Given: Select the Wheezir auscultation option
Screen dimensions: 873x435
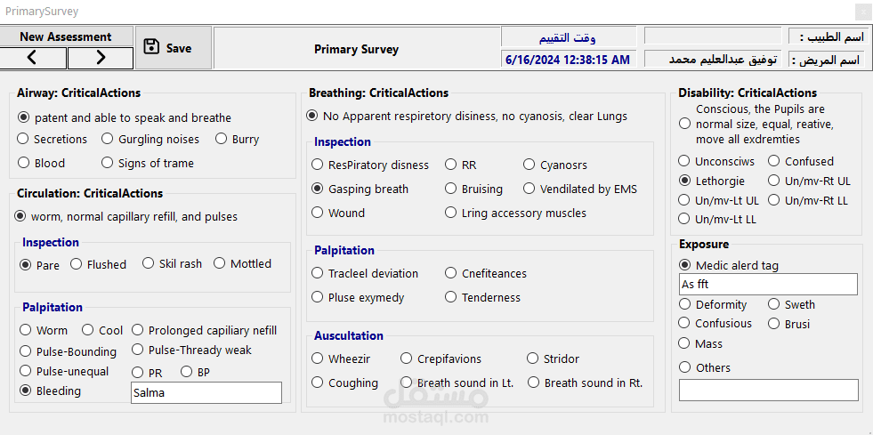Looking at the screenshot, I should pyautogui.click(x=318, y=358).
